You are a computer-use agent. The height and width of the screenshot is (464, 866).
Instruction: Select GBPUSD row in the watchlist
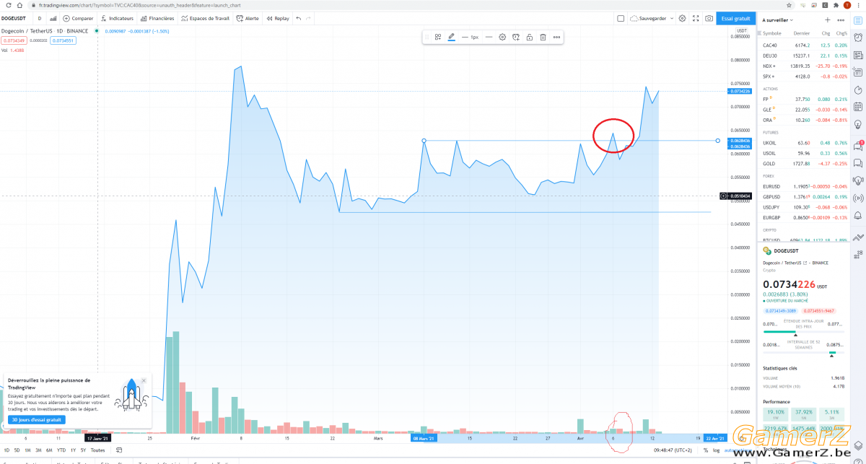point(805,196)
